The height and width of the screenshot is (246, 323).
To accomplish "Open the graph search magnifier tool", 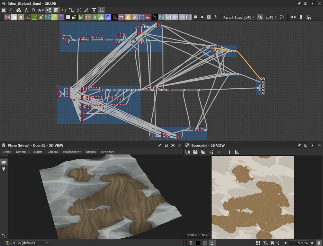I will click(33, 10).
